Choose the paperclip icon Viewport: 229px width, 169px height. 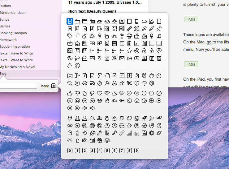coord(152,29)
